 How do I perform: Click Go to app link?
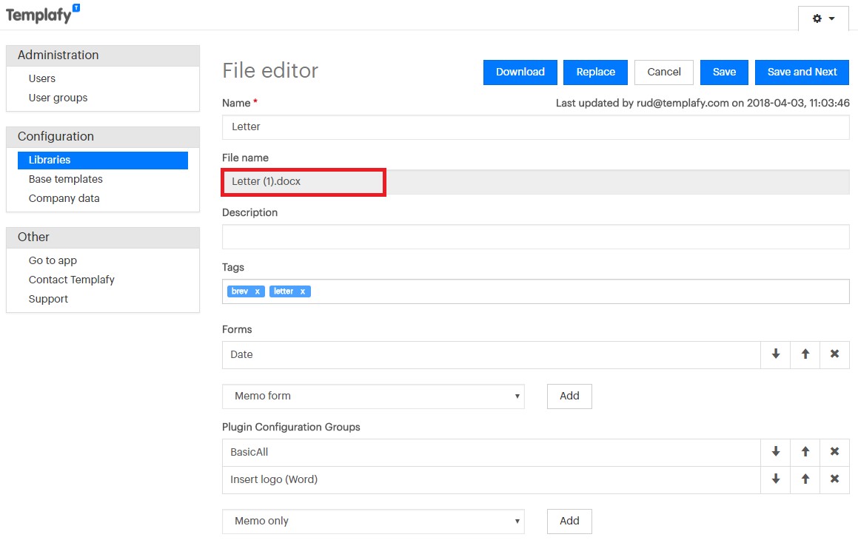[53, 260]
